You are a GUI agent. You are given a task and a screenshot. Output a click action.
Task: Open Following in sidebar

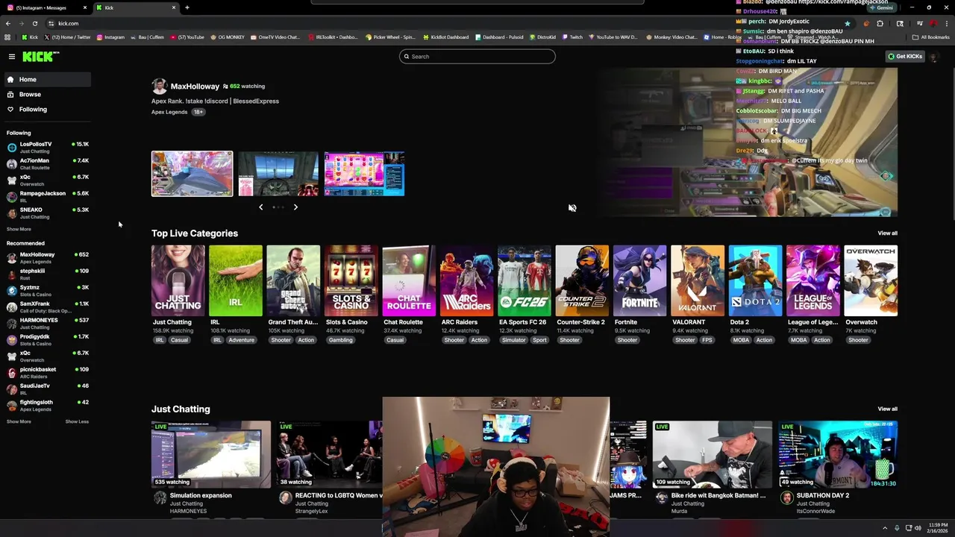coord(46,109)
